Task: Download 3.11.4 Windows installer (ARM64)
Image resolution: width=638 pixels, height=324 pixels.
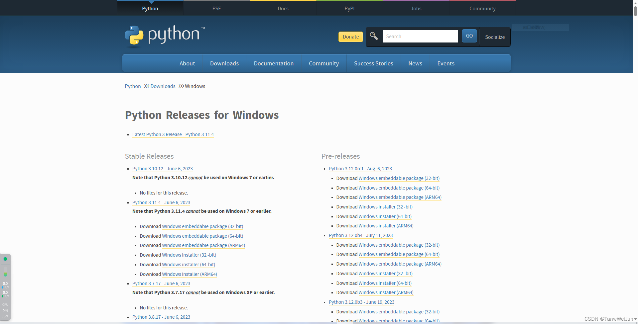Action: 190,274
